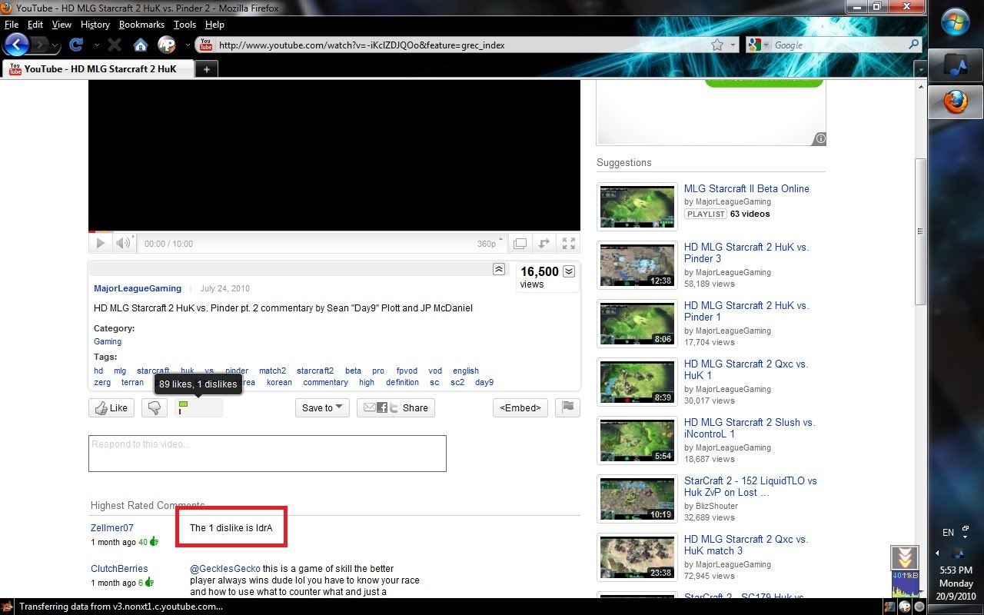Select the YouTube HD MLG Starcraft tab
This screenshot has height=615, width=984.
tap(98, 68)
